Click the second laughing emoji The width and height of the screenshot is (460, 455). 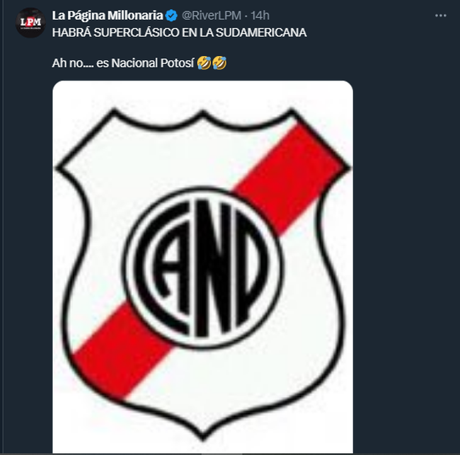pyautogui.click(x=219, y=63)
